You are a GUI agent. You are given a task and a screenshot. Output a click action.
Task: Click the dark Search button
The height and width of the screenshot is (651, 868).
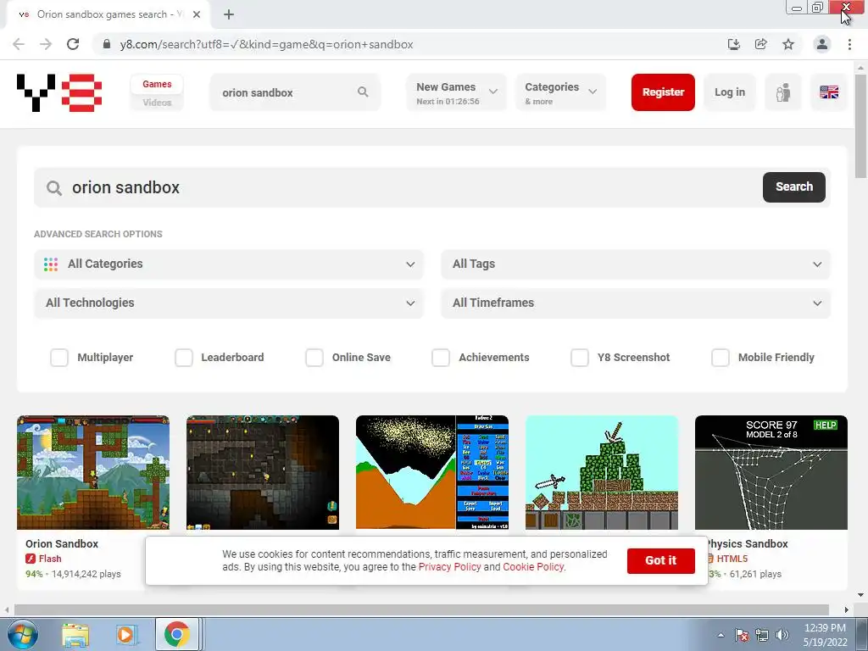[793, 187]
